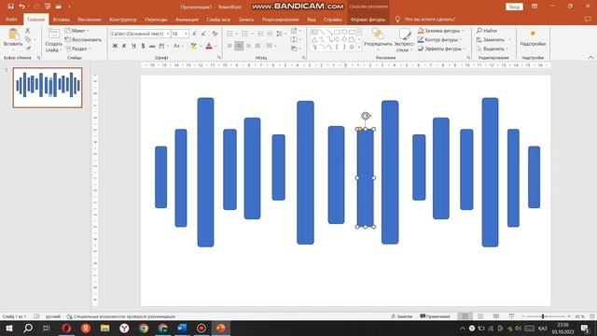Click the Вход sign-in button

514,7
